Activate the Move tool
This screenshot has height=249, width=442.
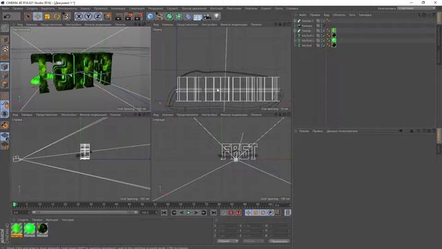tap(37, 17)
